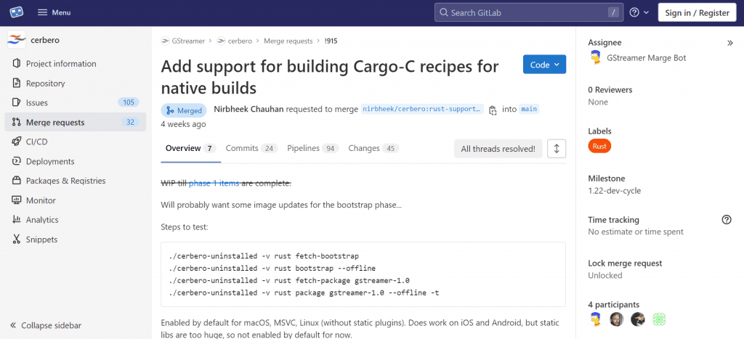Open Merge requests breadcrumb link

pos(288,41)
